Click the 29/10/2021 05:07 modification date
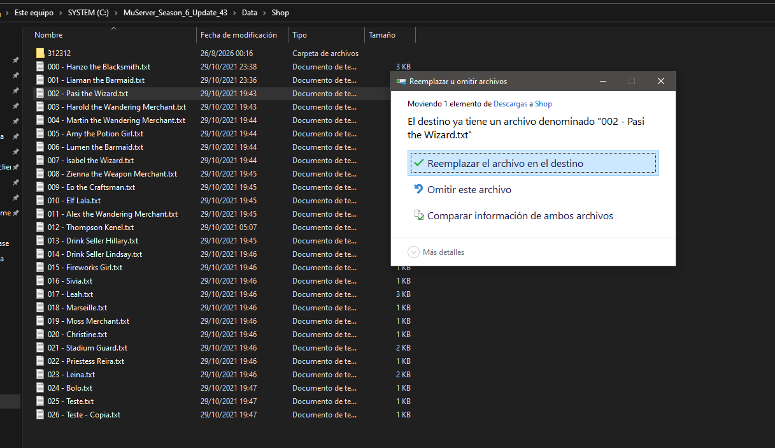 coord(229,228)
